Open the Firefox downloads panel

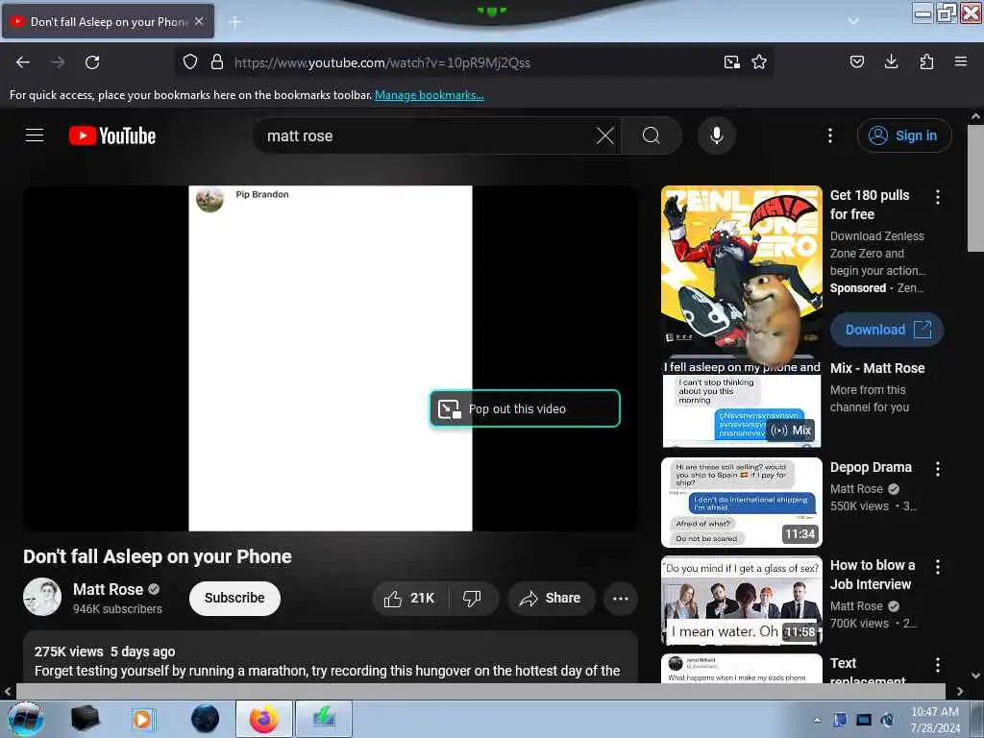(x=891, y=61)
